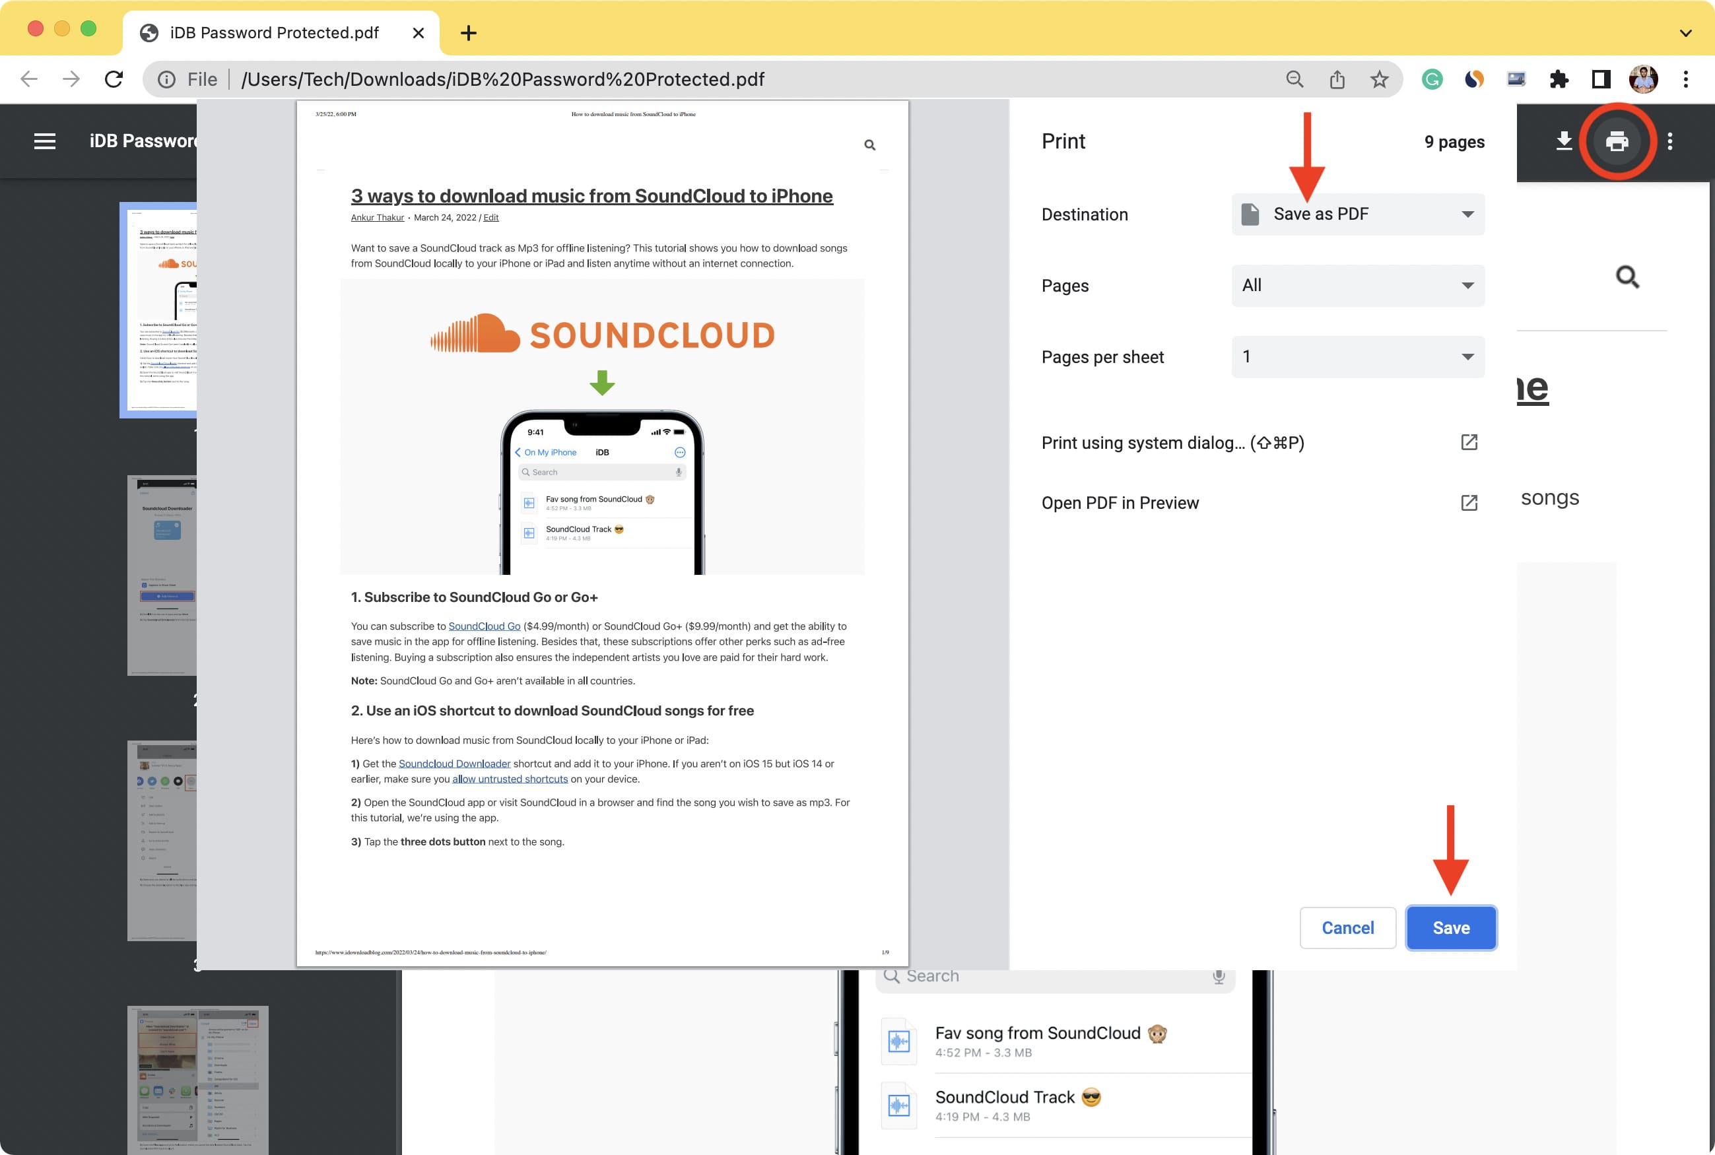Image resolution: width=1715 pixels, height=1155 pixels.
Task: Expand the tab search chevron
Action: tap(1685, 33)
